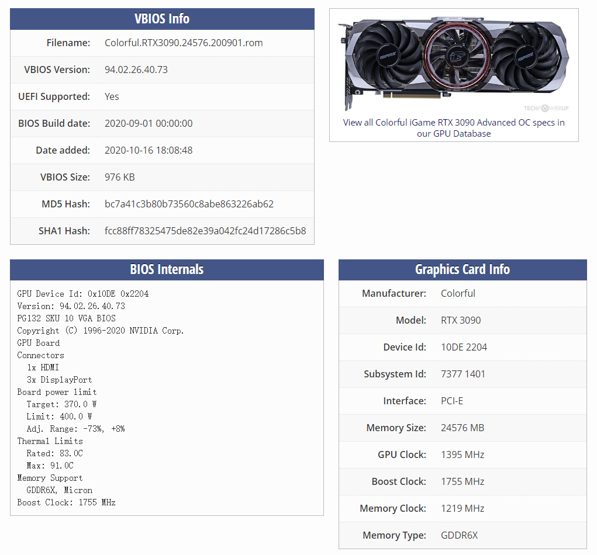
Task: Click the 'Version: 94.02.26.40.73' line in BIOS Internals
Action: pos(71,306)
